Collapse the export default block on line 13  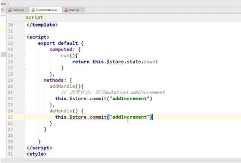(x=24, y=43)
